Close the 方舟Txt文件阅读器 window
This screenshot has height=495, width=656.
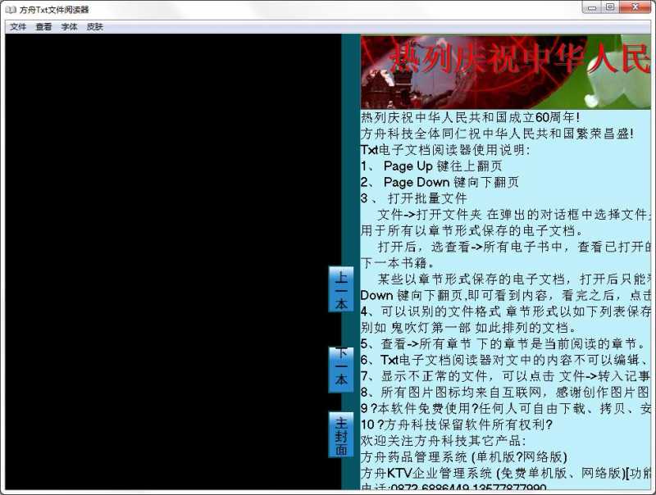click(636, 7)
